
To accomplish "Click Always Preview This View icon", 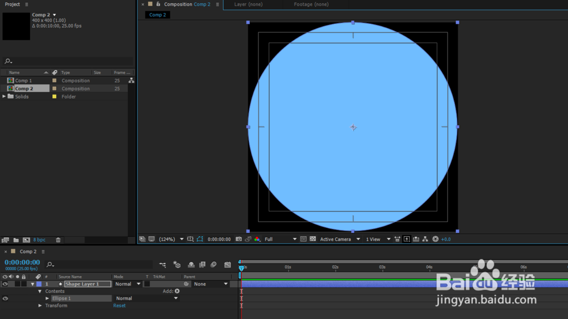I will 143,239.
